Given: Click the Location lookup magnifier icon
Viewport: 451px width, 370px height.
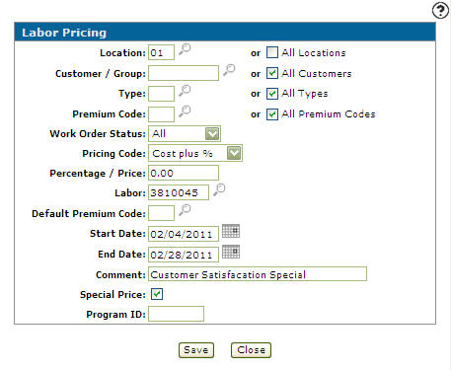Looking at the screenshot, I should 185,49.
